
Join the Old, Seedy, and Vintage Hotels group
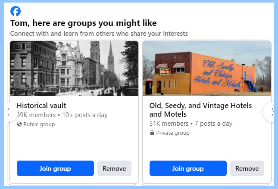pos(188,168)
